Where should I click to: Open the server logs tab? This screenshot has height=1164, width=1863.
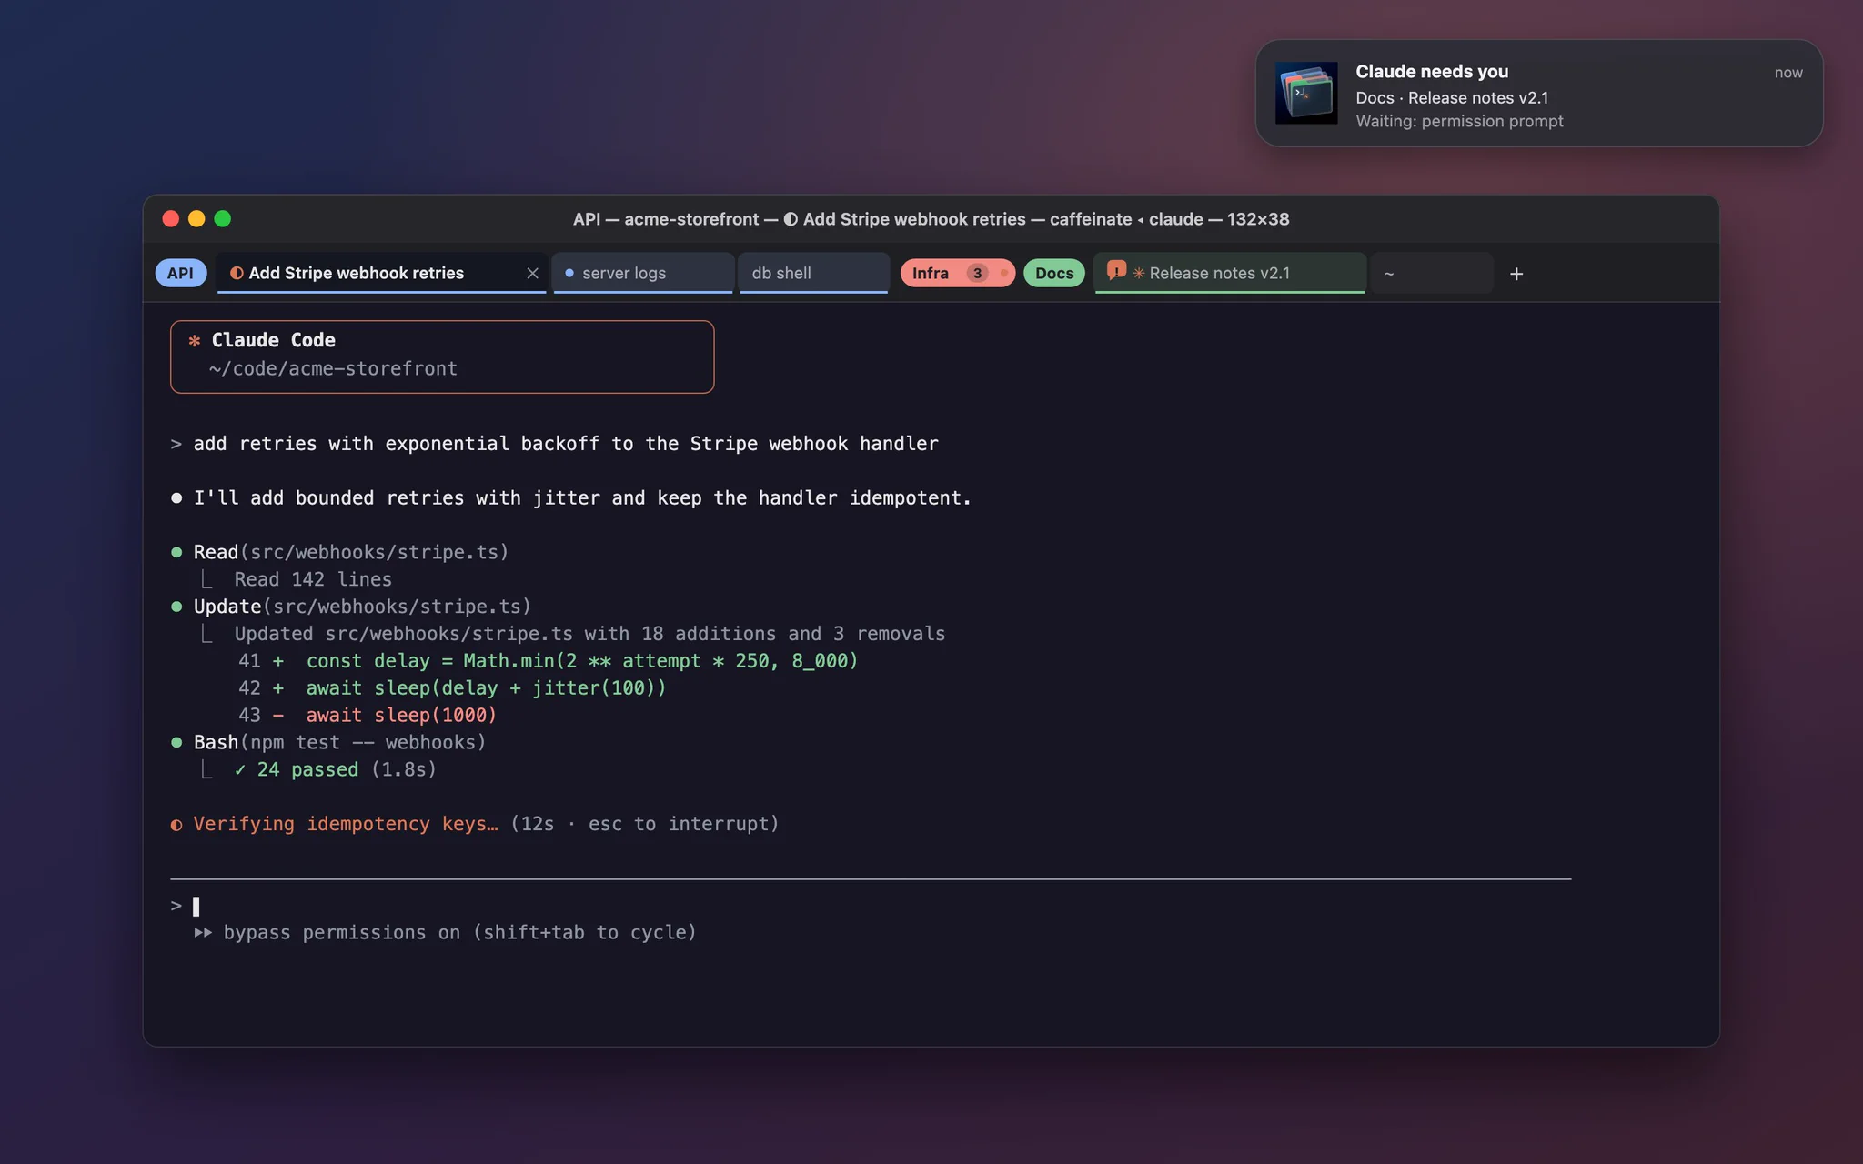pyautogui.click(x=642, y=273)
